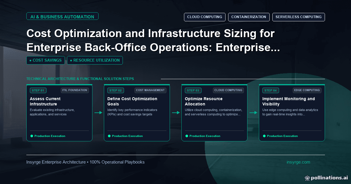Select the STEP 01 badge
351x184 pixels.
38,91
